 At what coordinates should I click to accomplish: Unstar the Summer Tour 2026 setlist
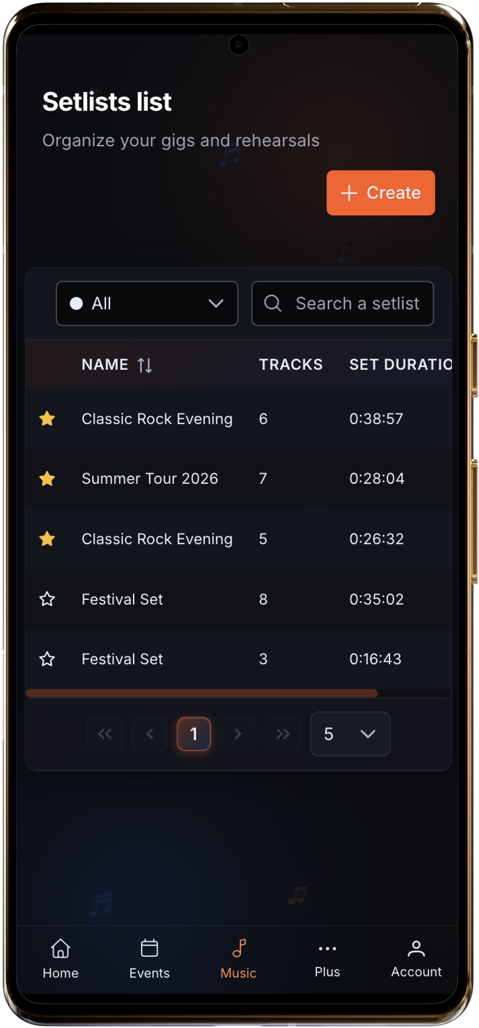tap(47, 479)
